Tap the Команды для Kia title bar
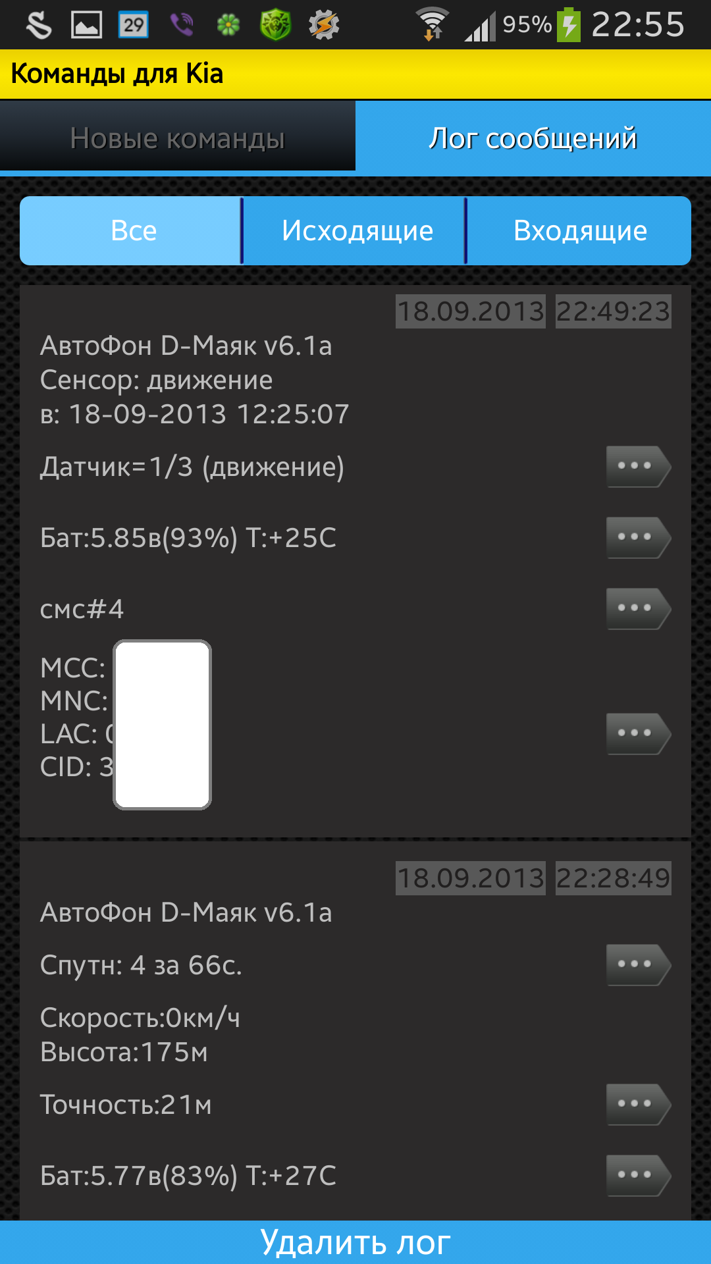The image size is (711, 1264). (117, 74)
